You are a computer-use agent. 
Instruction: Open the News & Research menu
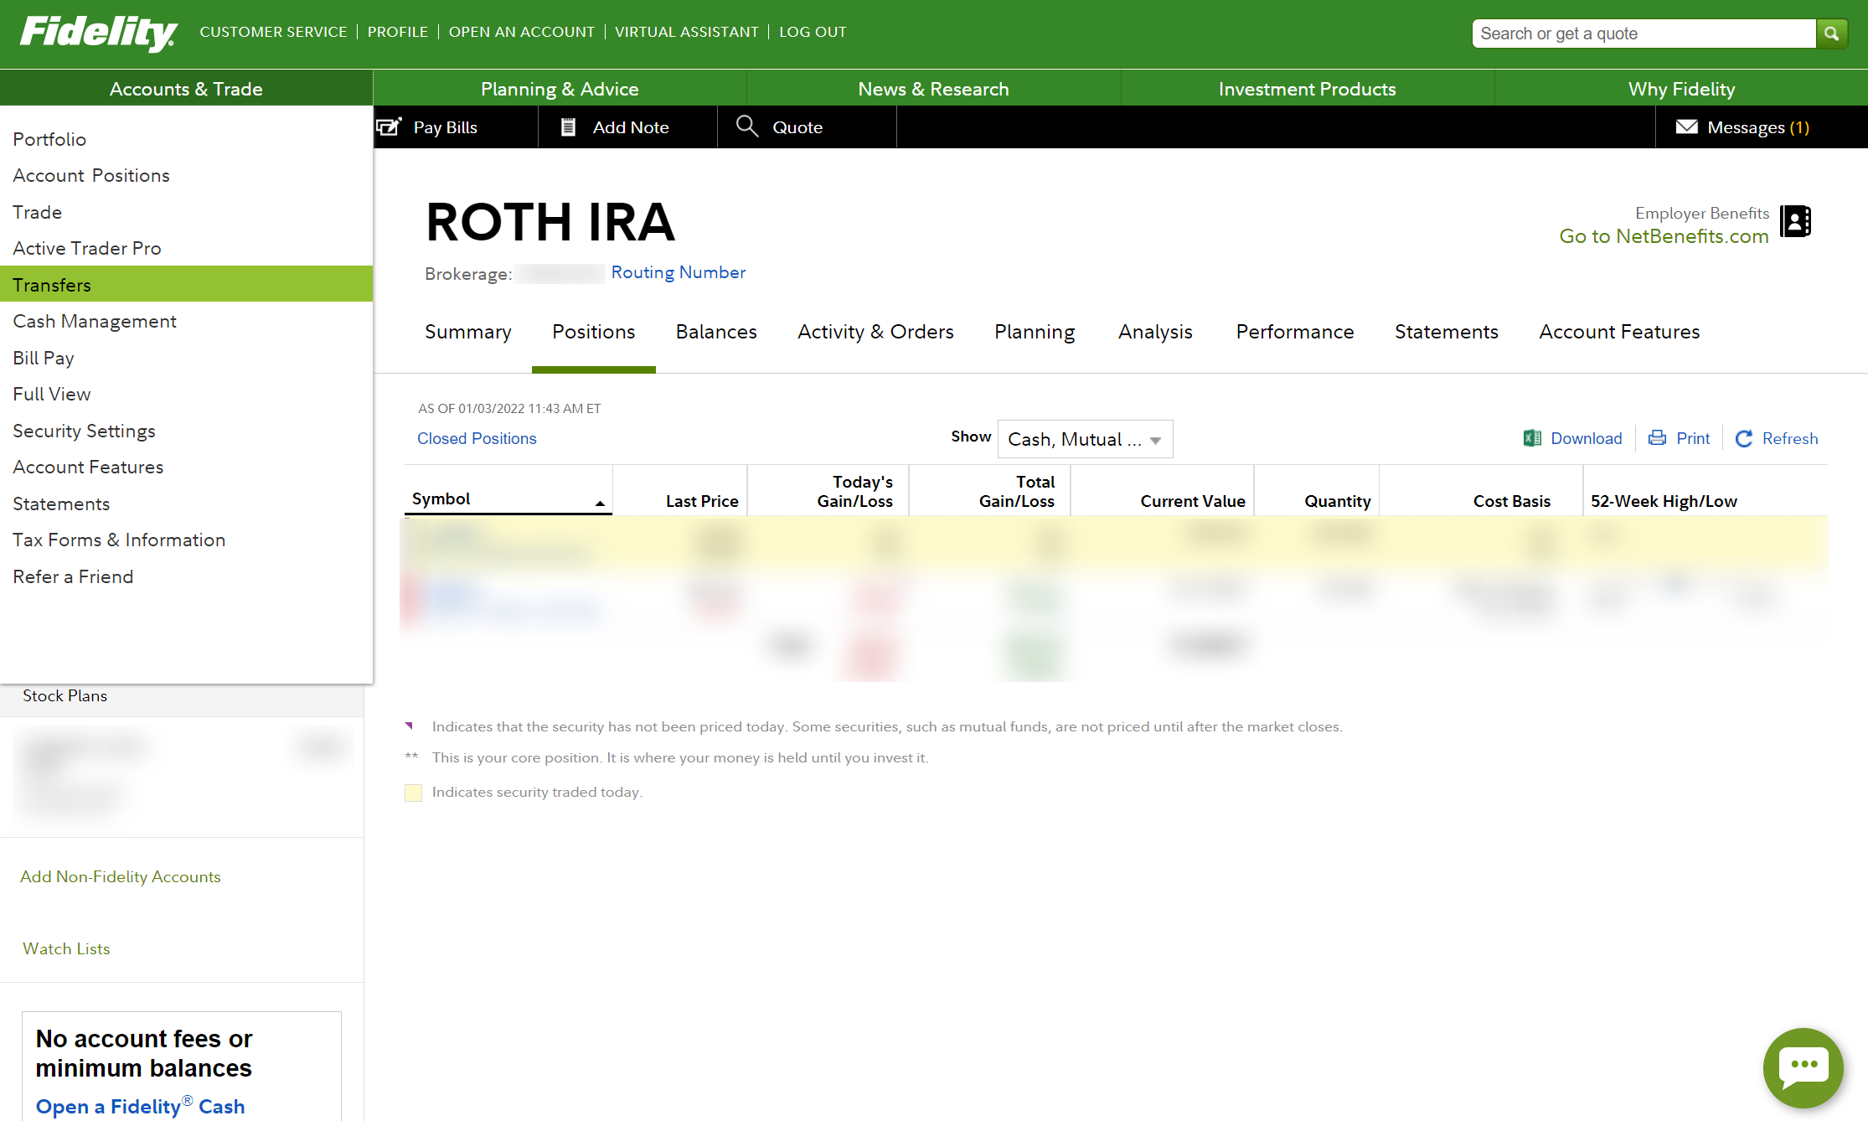[933, 89]
